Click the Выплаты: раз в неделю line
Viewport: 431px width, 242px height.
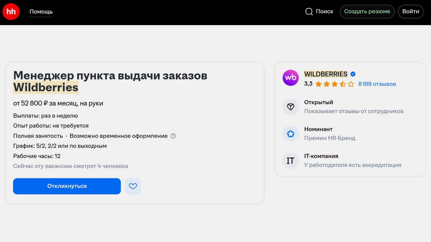[x=46, y=116]
